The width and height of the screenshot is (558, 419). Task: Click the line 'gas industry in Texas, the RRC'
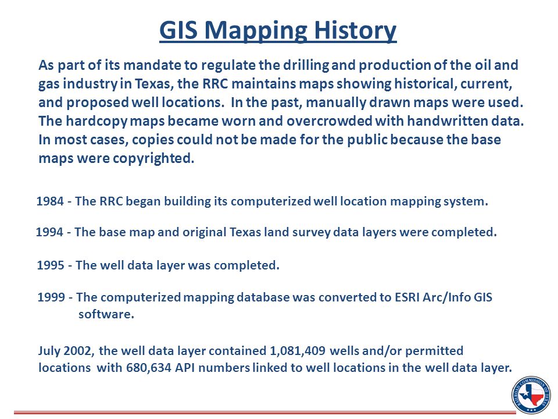coord(276,84)
